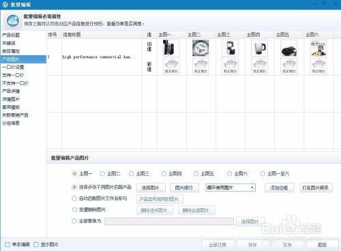This screenshot has width=341, height=251.
Task: Choose 批量删除图片 radio option
Action: tap(74, 209)
